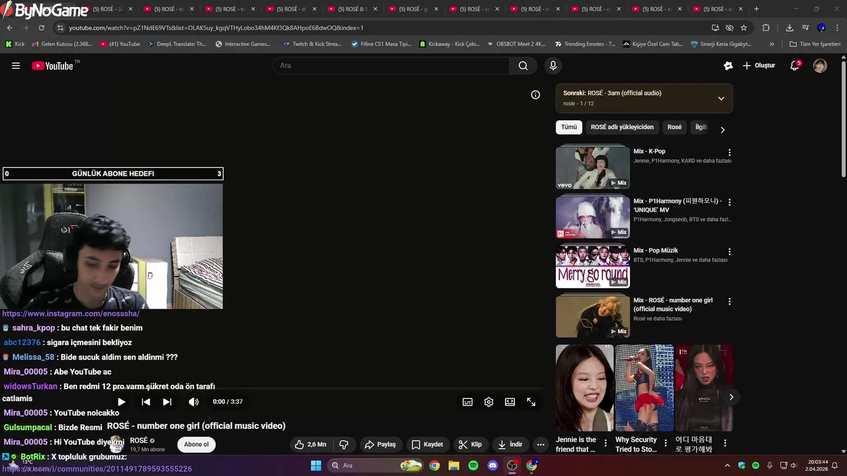Open browser extensions puzzle icon
847x476 pixels.
pyautogui.click(x=766, y=28)
